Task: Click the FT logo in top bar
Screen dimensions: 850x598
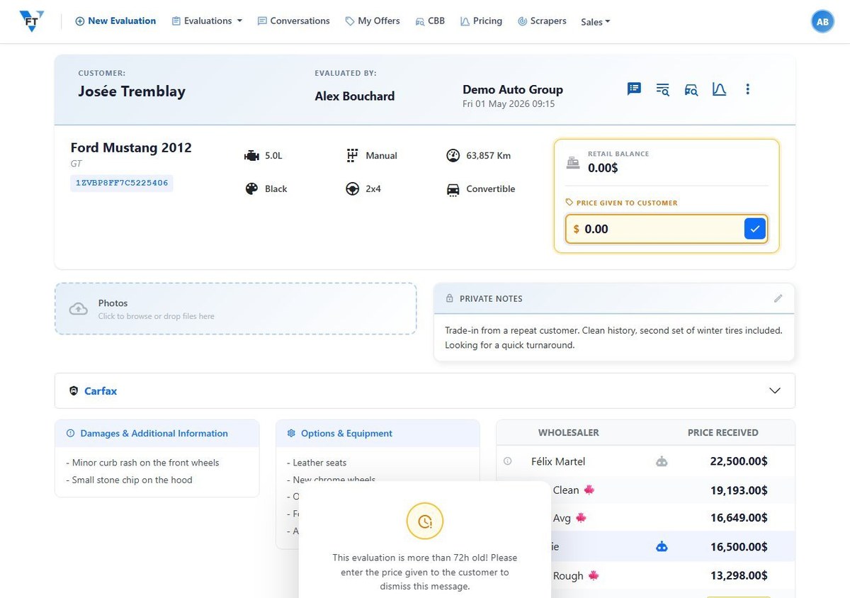Action: [x=32, y=21]
